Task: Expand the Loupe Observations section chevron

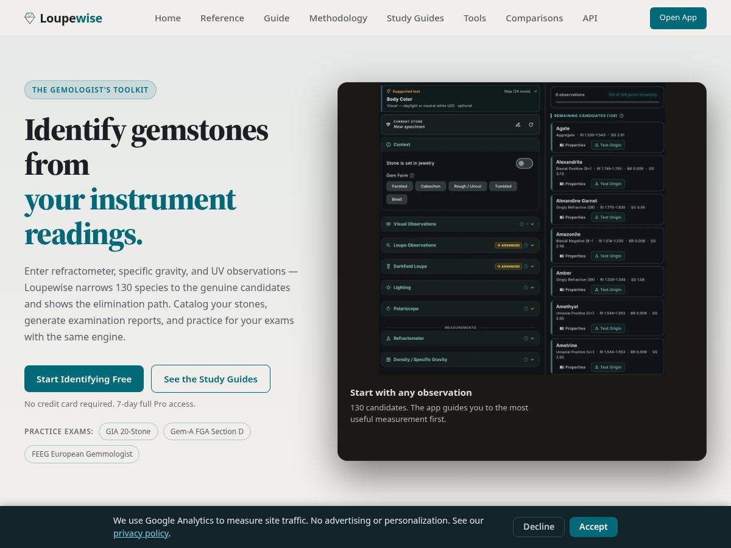Action: click(532, 245)
